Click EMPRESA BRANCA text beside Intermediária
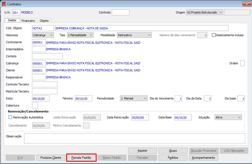The width and height of the screenshot is (252, 164). 58,49
